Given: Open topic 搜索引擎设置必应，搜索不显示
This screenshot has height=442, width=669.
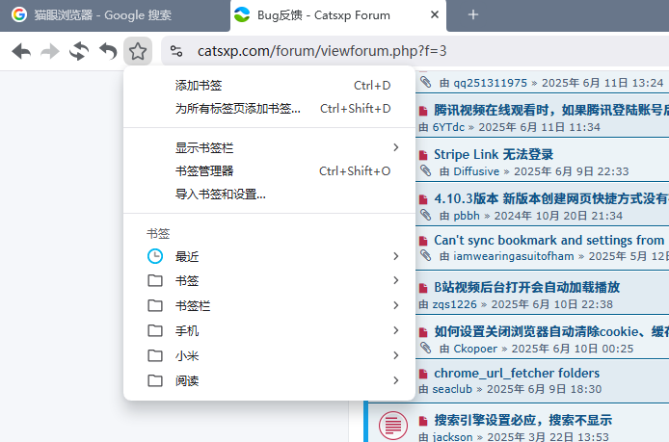Looking at the screenshot, I should click(x=523, y=420).
